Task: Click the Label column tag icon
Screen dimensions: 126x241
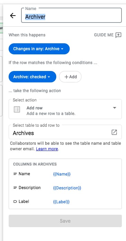Action: point(15,202)
